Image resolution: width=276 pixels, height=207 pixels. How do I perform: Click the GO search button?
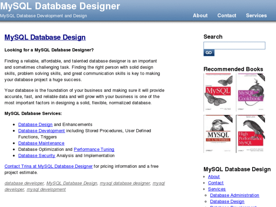pos(209,53)
